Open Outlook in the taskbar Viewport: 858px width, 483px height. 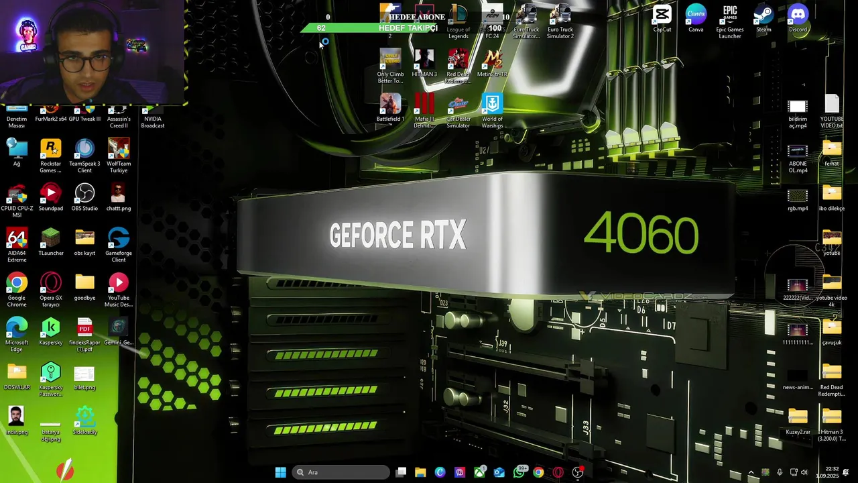click(x=499, y=472)
